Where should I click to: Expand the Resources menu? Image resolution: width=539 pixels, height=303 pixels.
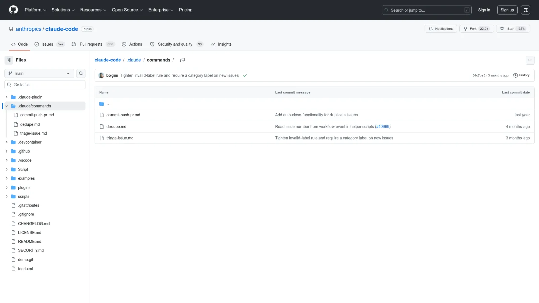(x=93, y=10)
